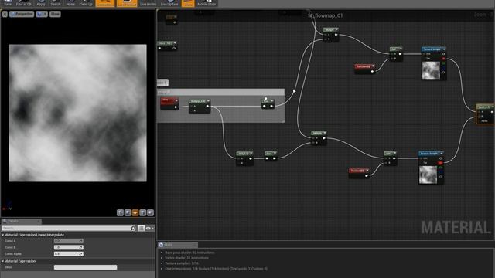This screenshot has height=278, width=495.
Task: Set preview mesh to cube
Action: pyautogui.click(x=142, y=213)
